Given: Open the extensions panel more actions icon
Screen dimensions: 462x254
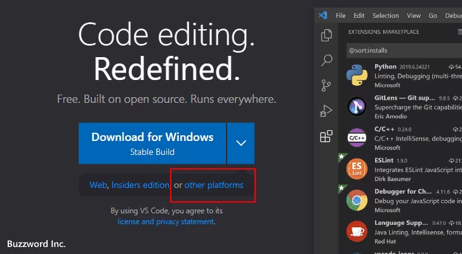Looking at the screenshot, I should click(460, 32).
